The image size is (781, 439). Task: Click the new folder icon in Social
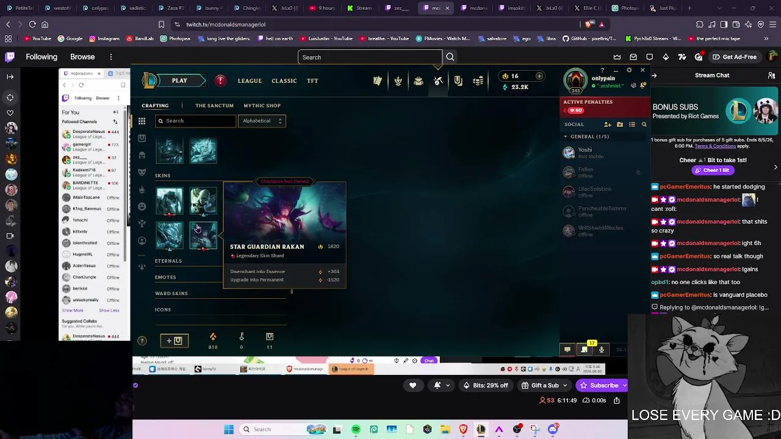pyautogui.click(x=620, y=124)
